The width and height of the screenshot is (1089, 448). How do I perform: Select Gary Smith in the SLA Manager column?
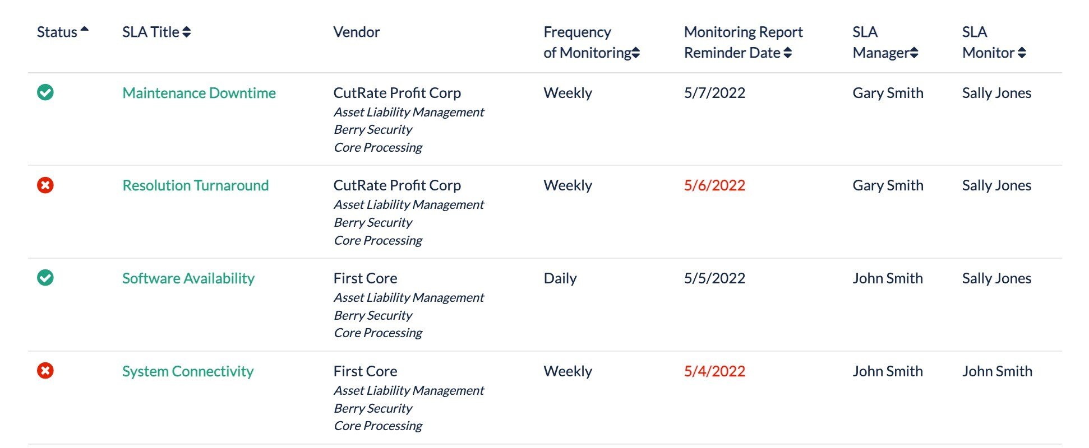point(888,93)
